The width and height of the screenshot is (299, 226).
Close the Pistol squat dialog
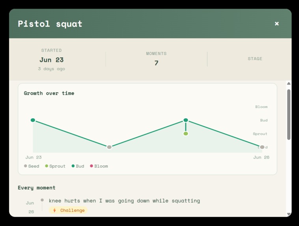tap(277, 23)
